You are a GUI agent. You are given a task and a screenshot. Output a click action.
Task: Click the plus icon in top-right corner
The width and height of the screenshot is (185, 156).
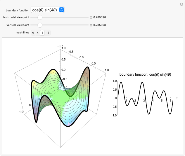(181, 4)
